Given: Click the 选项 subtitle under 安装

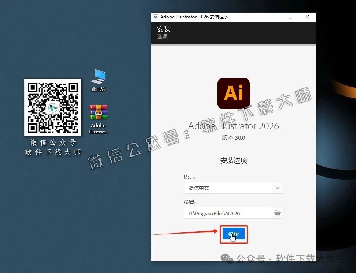Looking at the screenshot, I should tap(163, 36).
